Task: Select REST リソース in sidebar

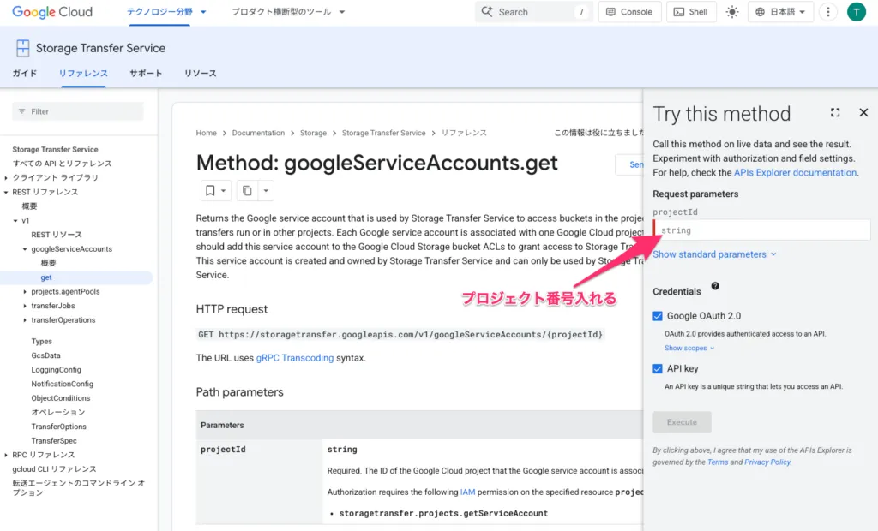Action: [57, 235]
